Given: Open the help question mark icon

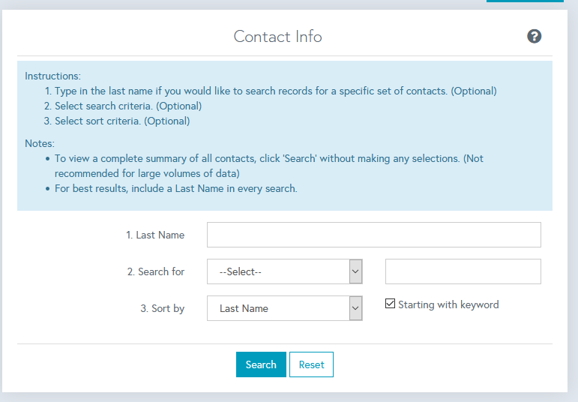Looking at the screenshot, I should [x=534, y=36].
